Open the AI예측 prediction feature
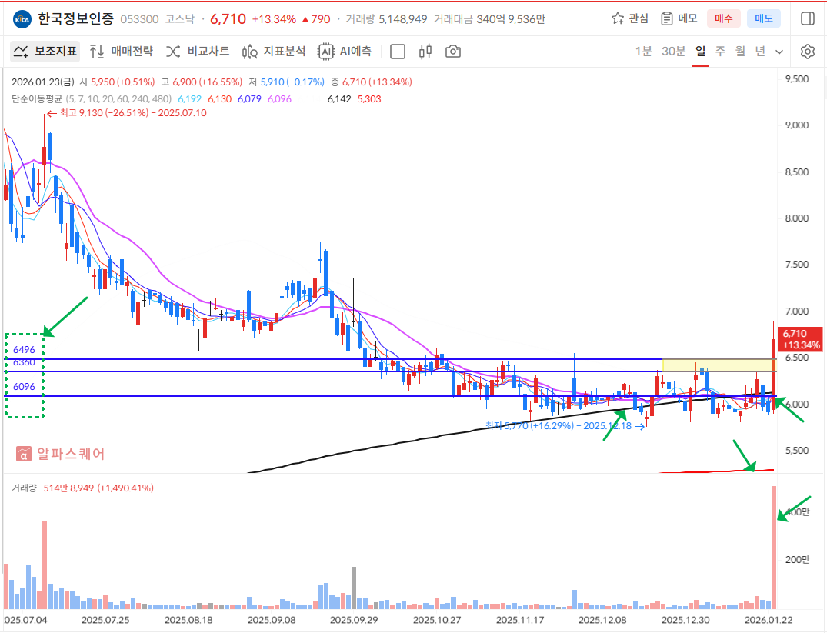Viewport: 827px width, 633px height. pyautogui.click(x=345, y=52)
